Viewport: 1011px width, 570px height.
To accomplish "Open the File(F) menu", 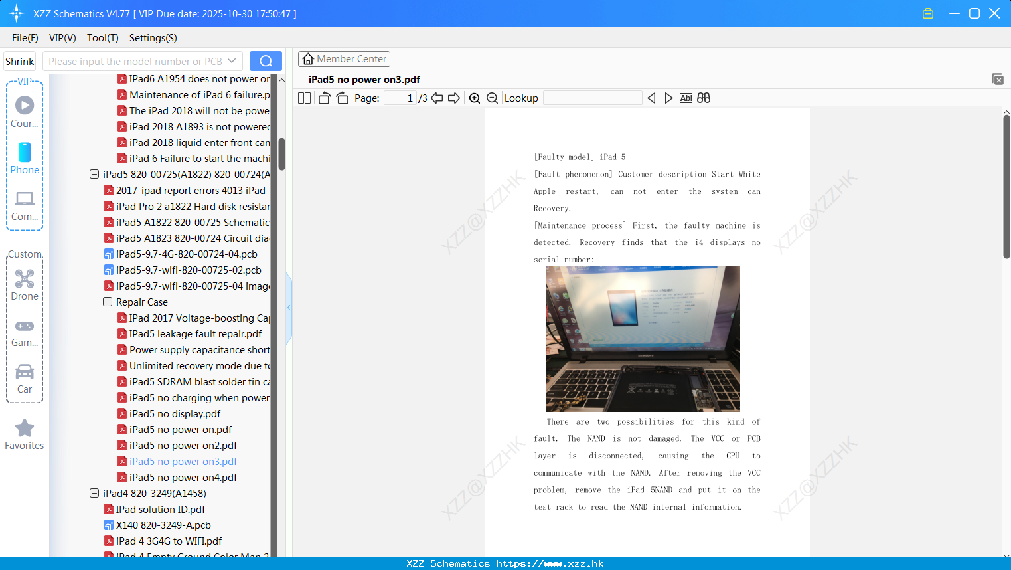I will point(25,38).
